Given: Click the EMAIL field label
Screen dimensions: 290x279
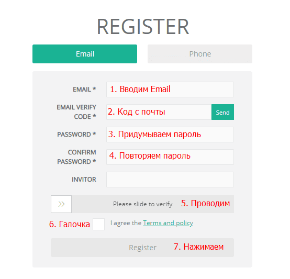Looking at the screenshot, I should [84, 90].
